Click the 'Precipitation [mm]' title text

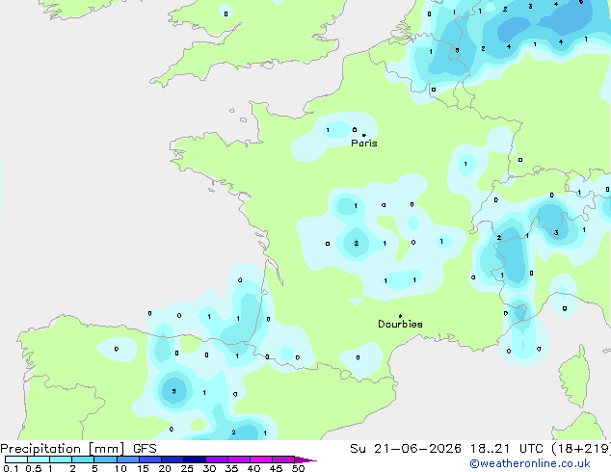[x=63, y=449]
